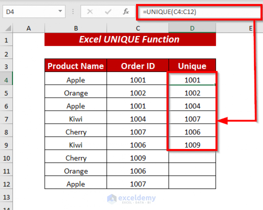Select column B header
Screen dimensions: 263x210
[x=76, y=28]
